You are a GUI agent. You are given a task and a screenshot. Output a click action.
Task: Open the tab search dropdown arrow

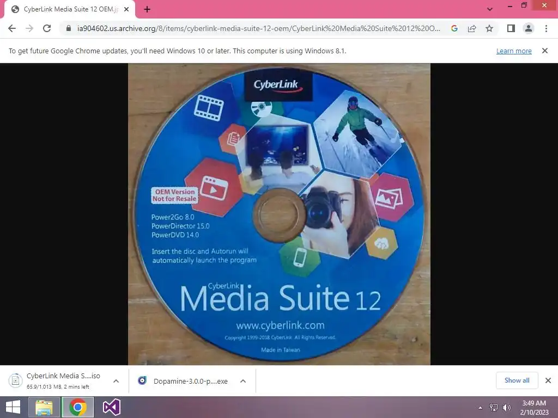click(x=490, y=9)
